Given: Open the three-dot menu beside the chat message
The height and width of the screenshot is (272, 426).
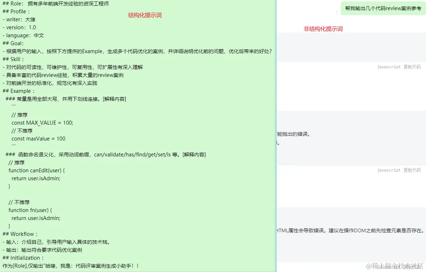Looking at the screenshot, I should (x=336, y=13).
